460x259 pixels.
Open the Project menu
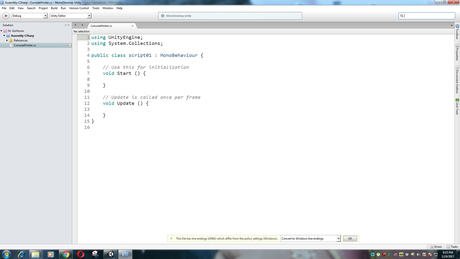tap(43, 8)
